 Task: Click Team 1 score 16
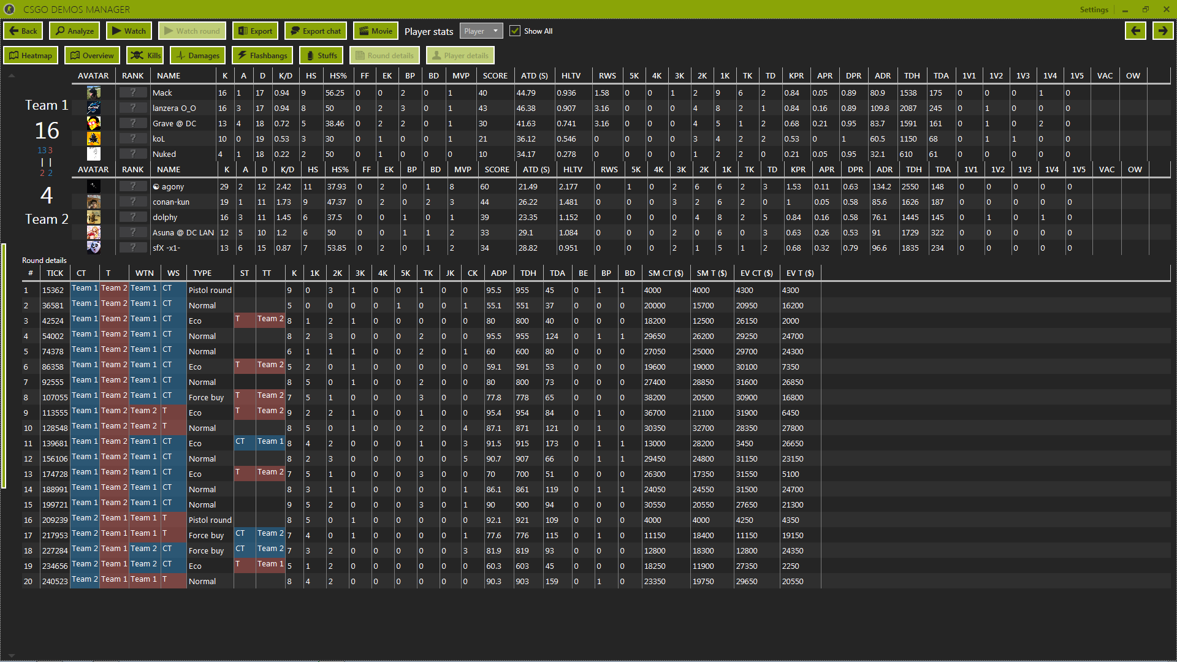tap(47, 131)
